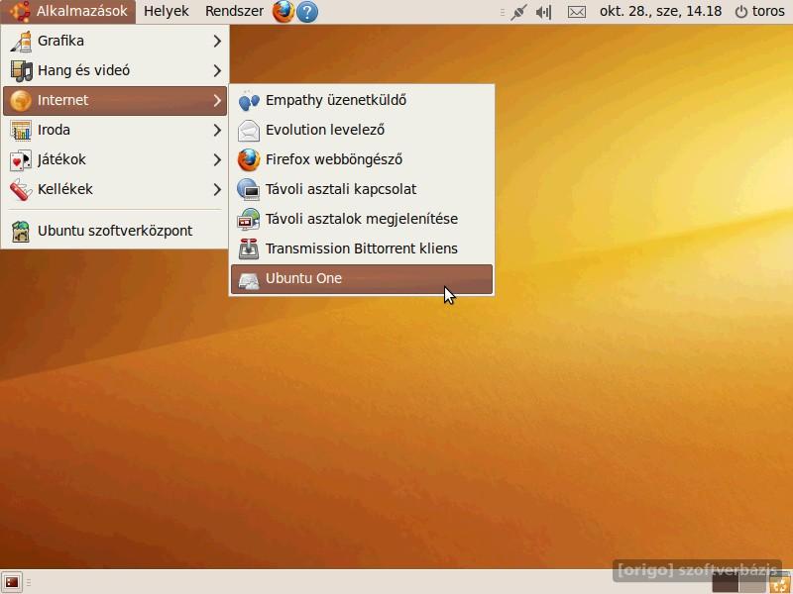
Task: Launch Firefox webböngésző from the submenu
Action: click(362, 160)
